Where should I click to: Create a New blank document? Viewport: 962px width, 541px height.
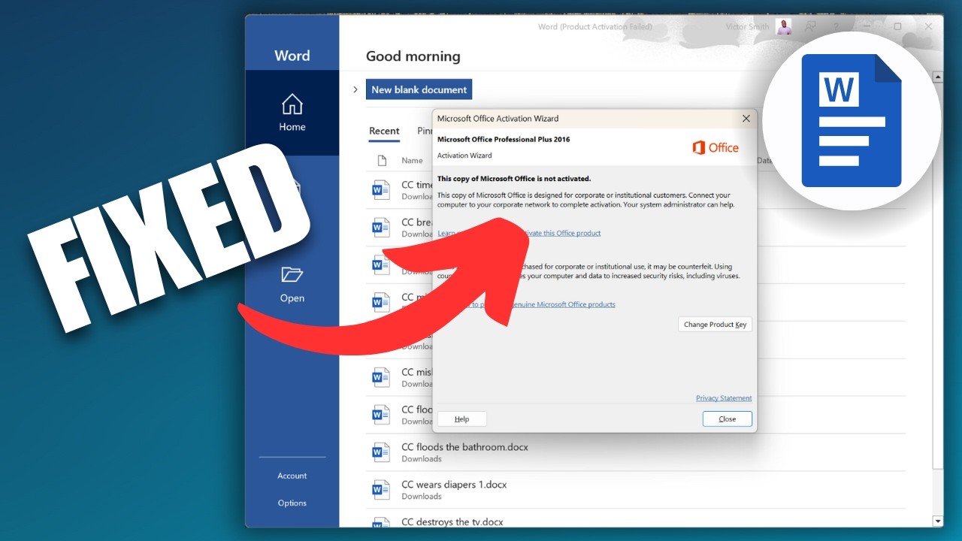point(419,89)
